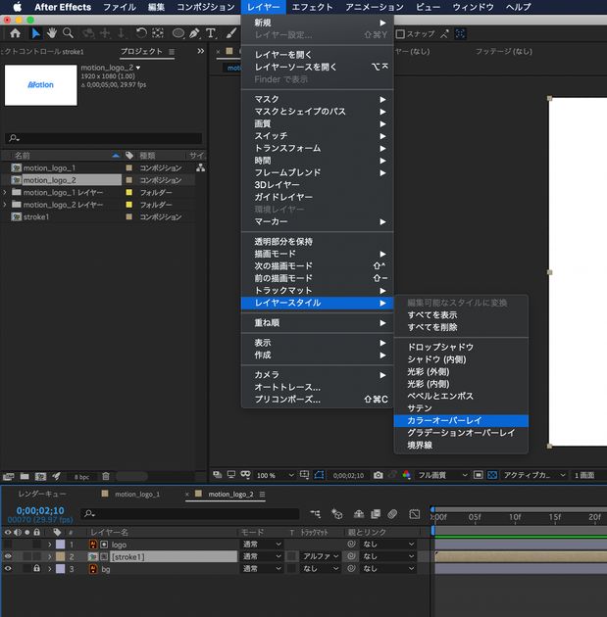
Task: Expand the motion_logo_1 レイヤー folder
Action: pos(5,192)
